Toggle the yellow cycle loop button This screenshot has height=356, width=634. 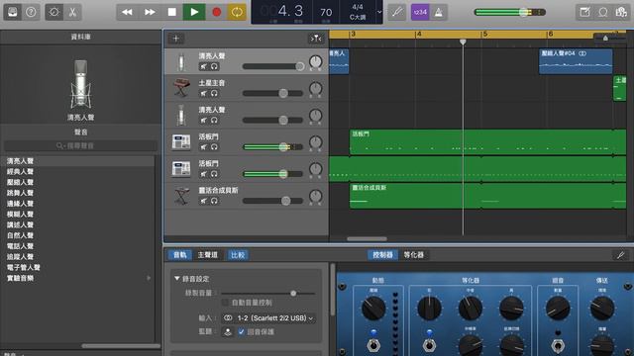[237, 12]
